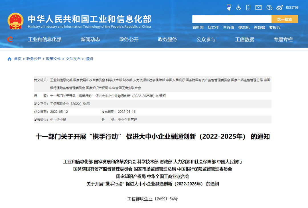Open the mobile version icon
308x208 pixels.
(248, 7)
